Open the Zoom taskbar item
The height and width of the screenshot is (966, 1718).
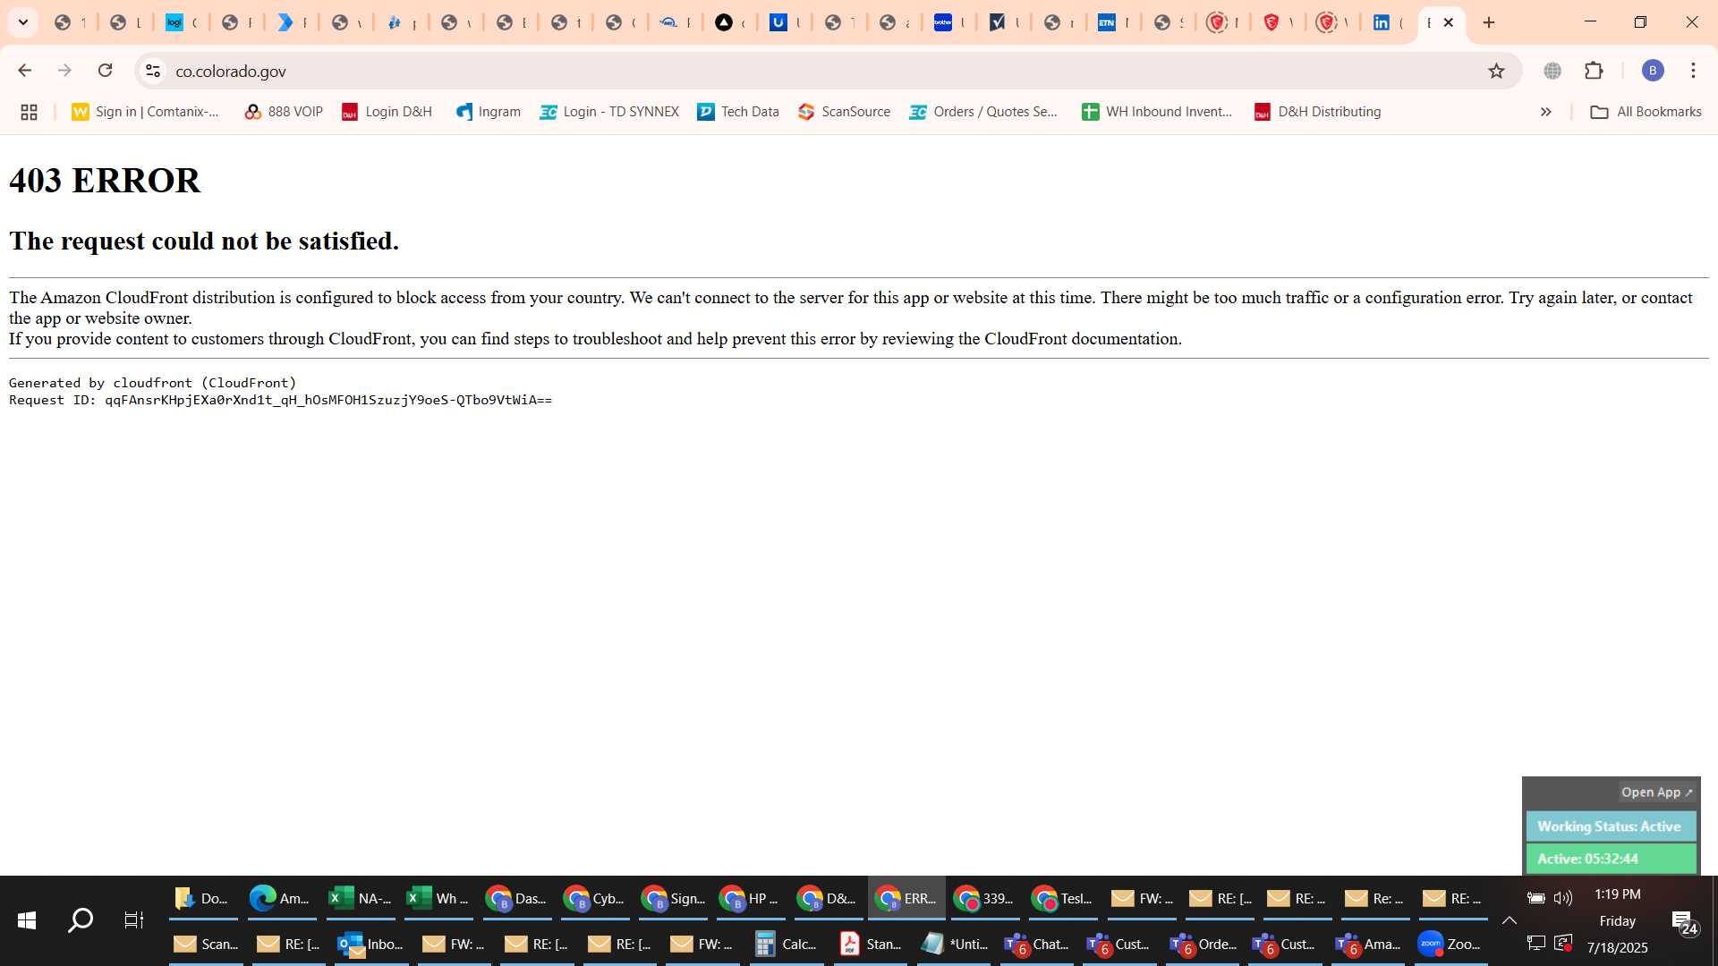point(1450,944)
